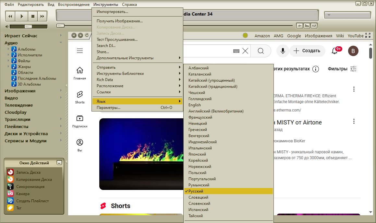Collapse the Аудио tree section
Screen dimensions: 376x223
coord(61,43)
